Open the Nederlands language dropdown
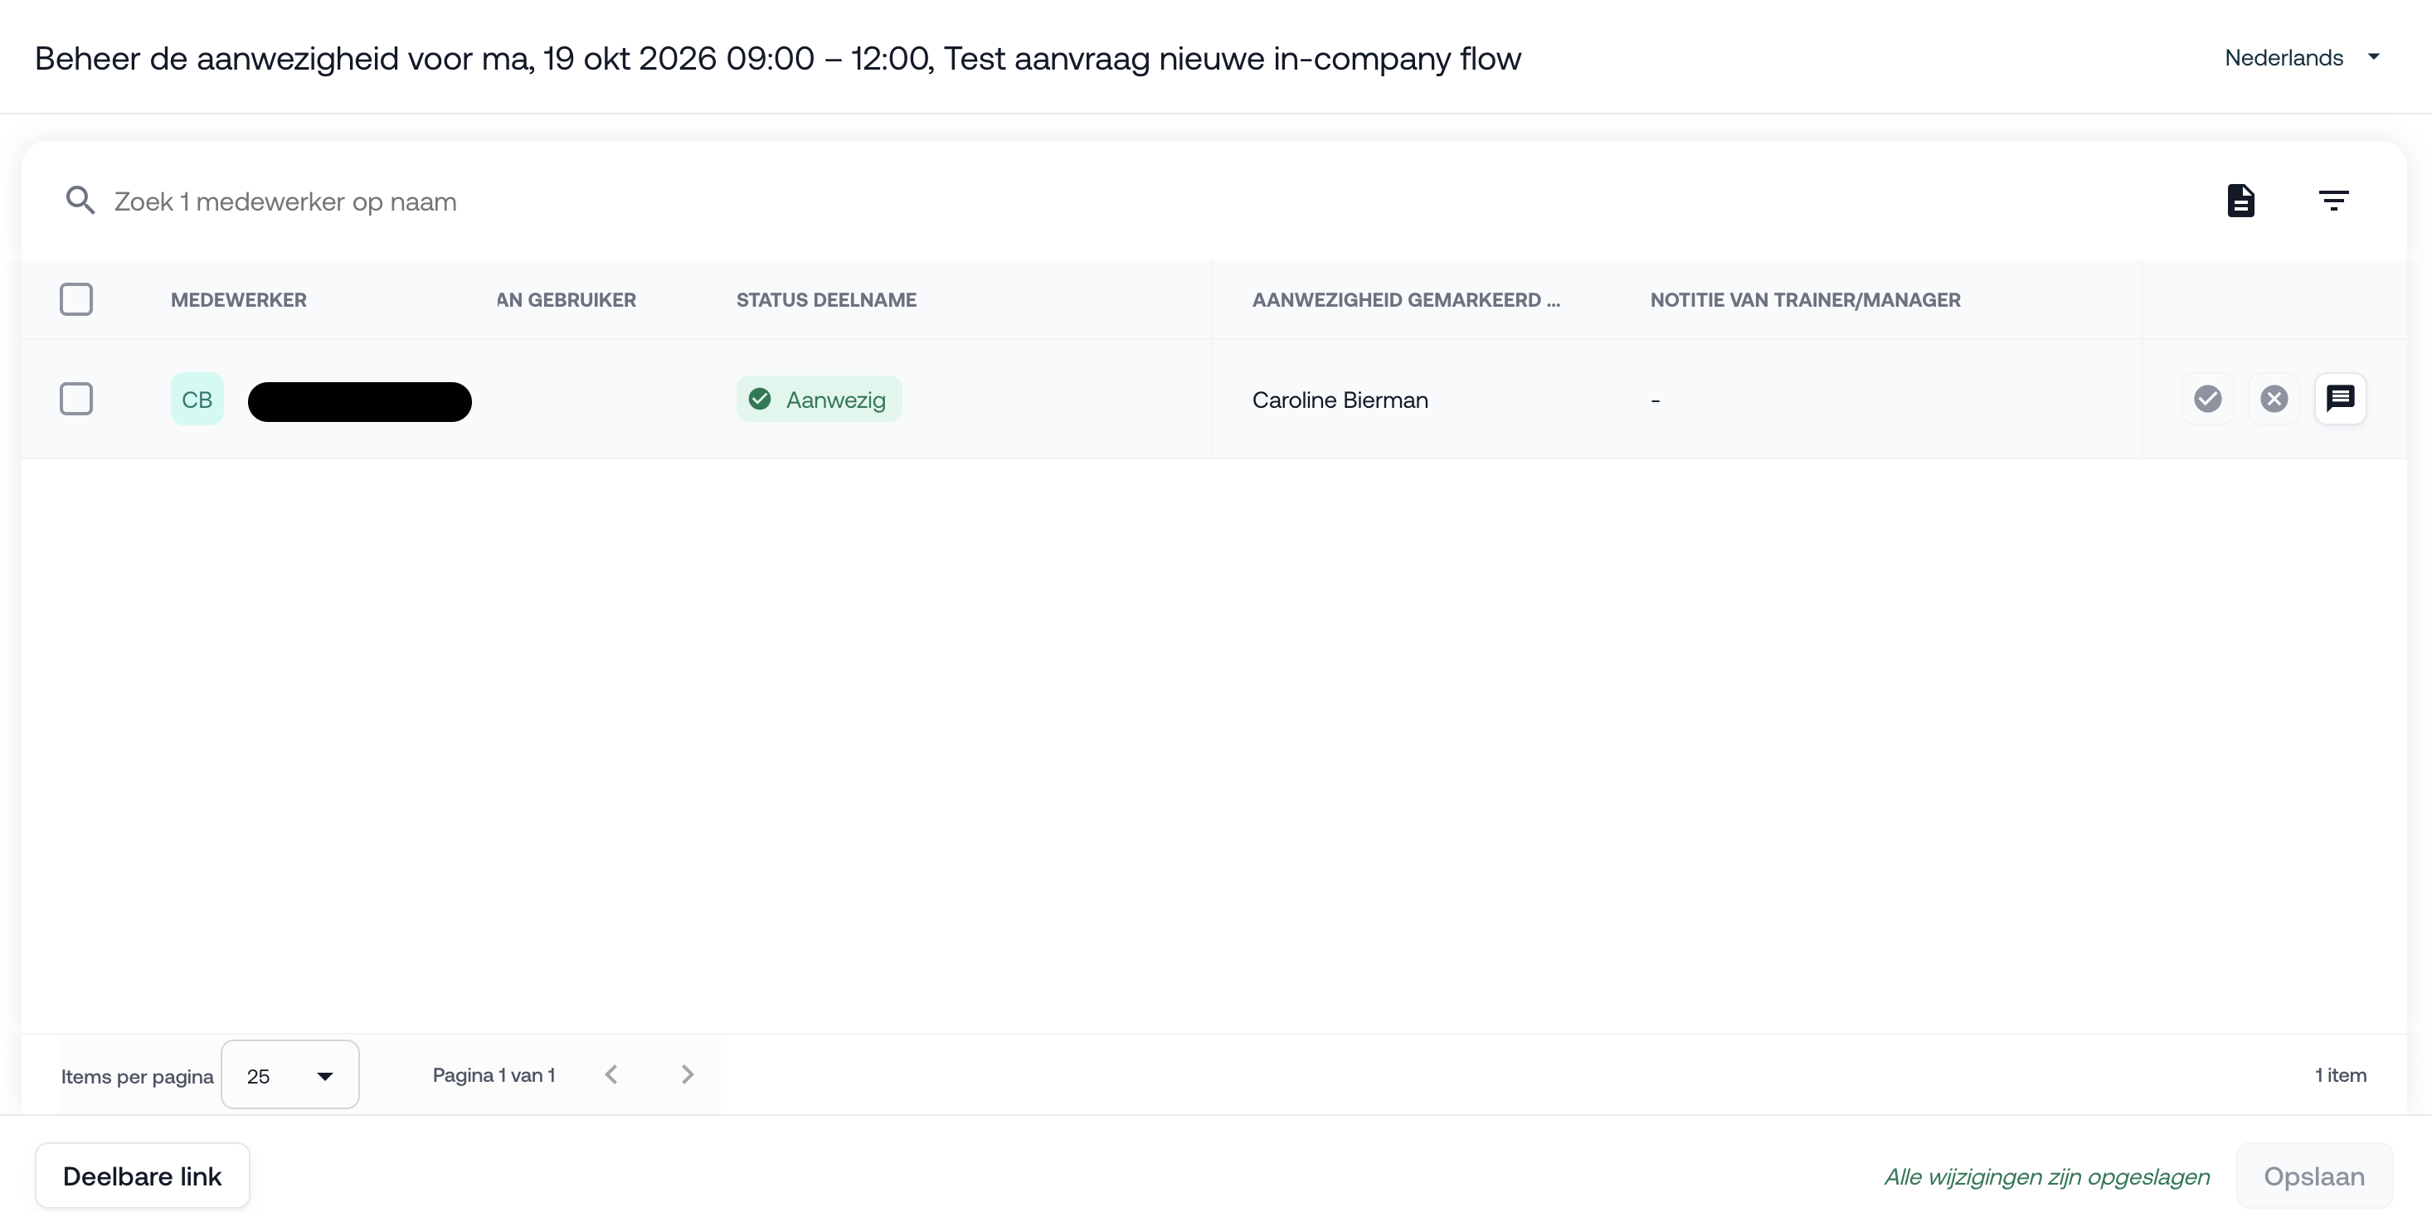2432x1212 pixels. (2302, 57)
